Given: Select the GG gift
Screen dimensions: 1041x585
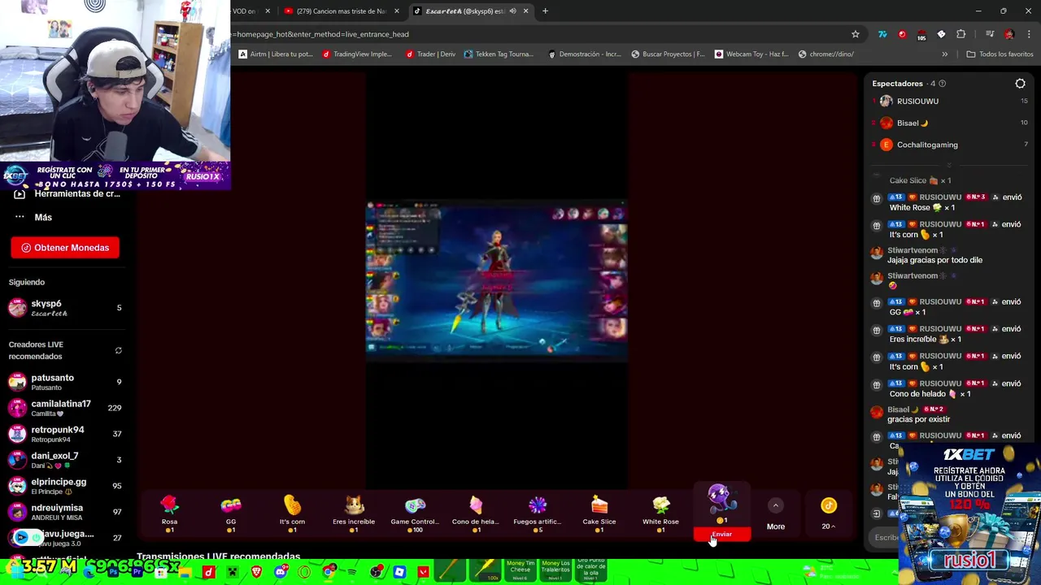Looking at the screenshot, I should [x=231, y=513].
